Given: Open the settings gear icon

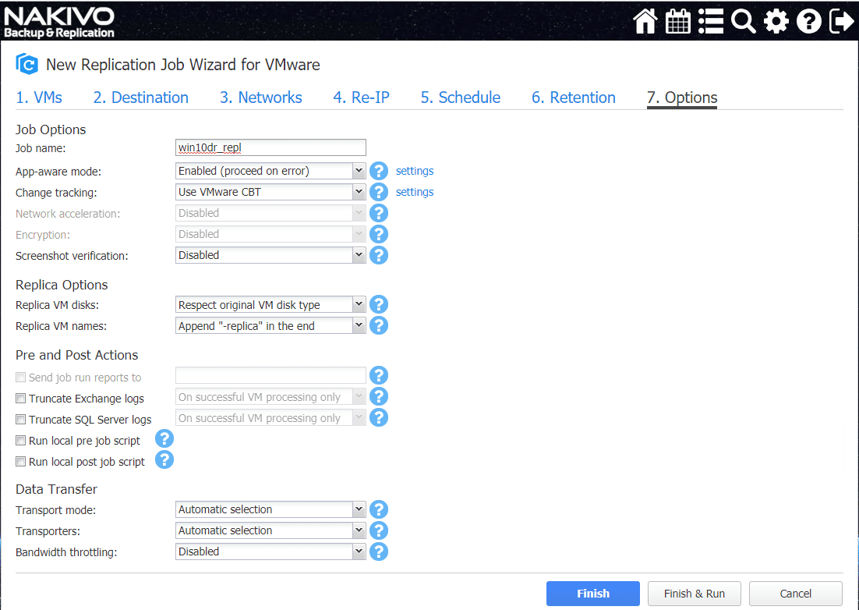Looking at the screenshot, I should click(x=776, y=20).
